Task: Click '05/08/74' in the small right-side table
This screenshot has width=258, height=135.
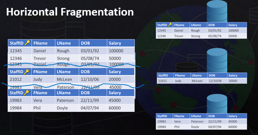Action: point(215,36)
